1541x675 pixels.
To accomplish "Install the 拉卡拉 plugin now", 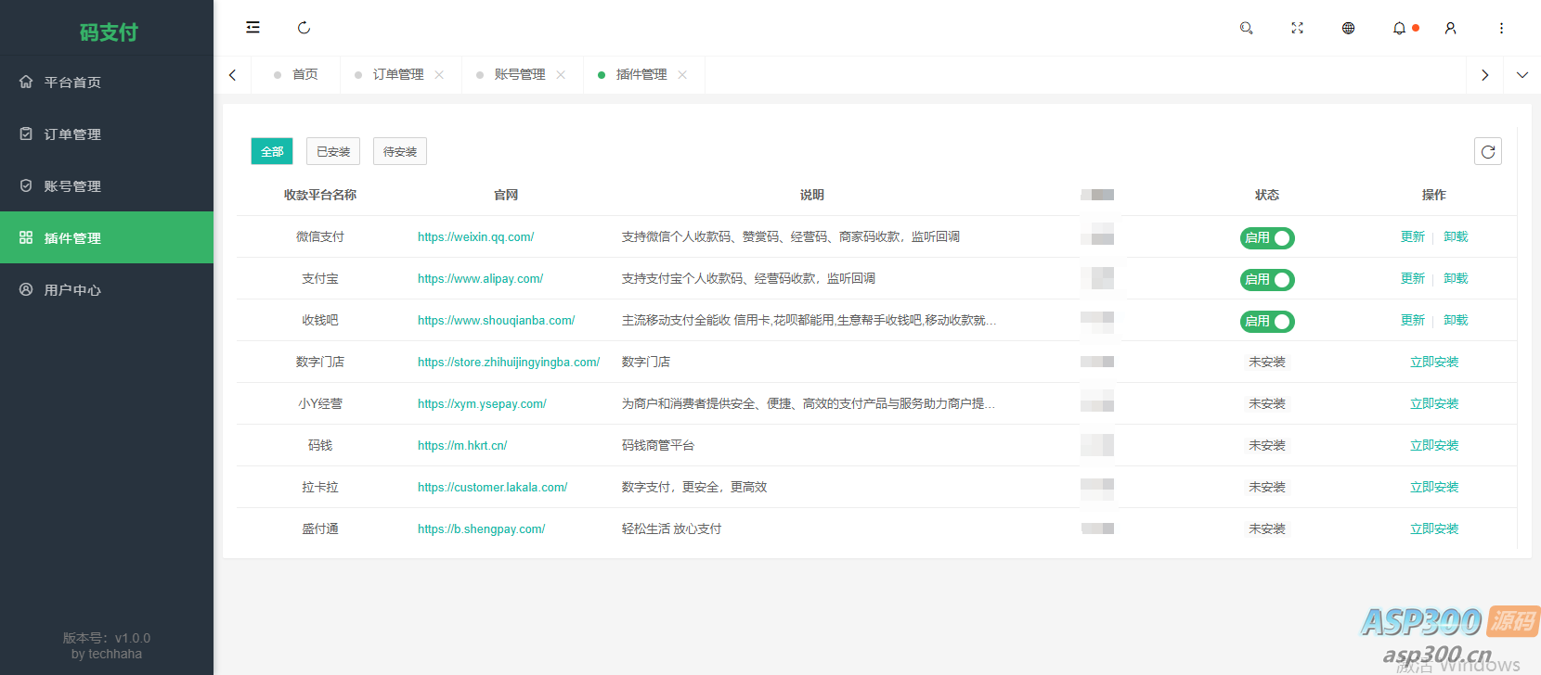I will 1433,487.
